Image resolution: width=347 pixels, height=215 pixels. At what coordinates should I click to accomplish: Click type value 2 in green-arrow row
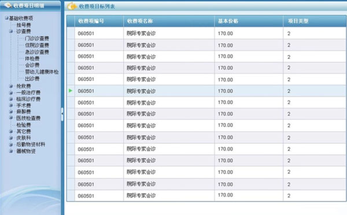click(x=289, y=91)
